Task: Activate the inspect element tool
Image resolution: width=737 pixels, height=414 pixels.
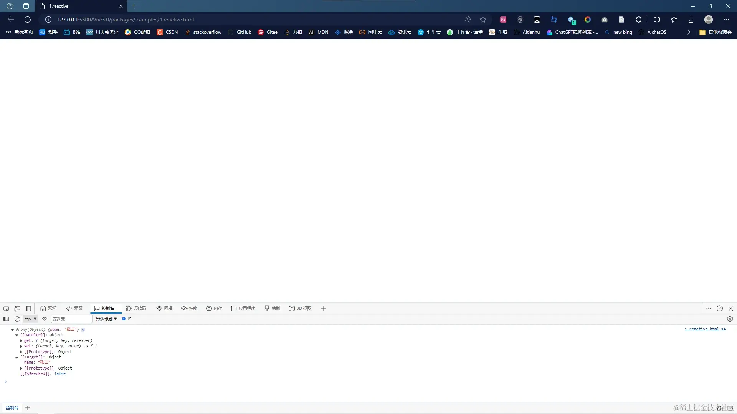Action: (x=6, y=308)
